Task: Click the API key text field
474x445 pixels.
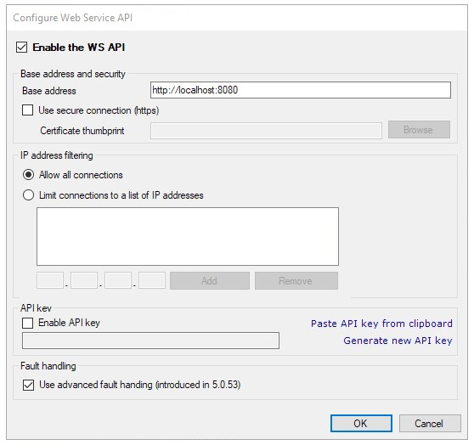Action: (150, 341)
